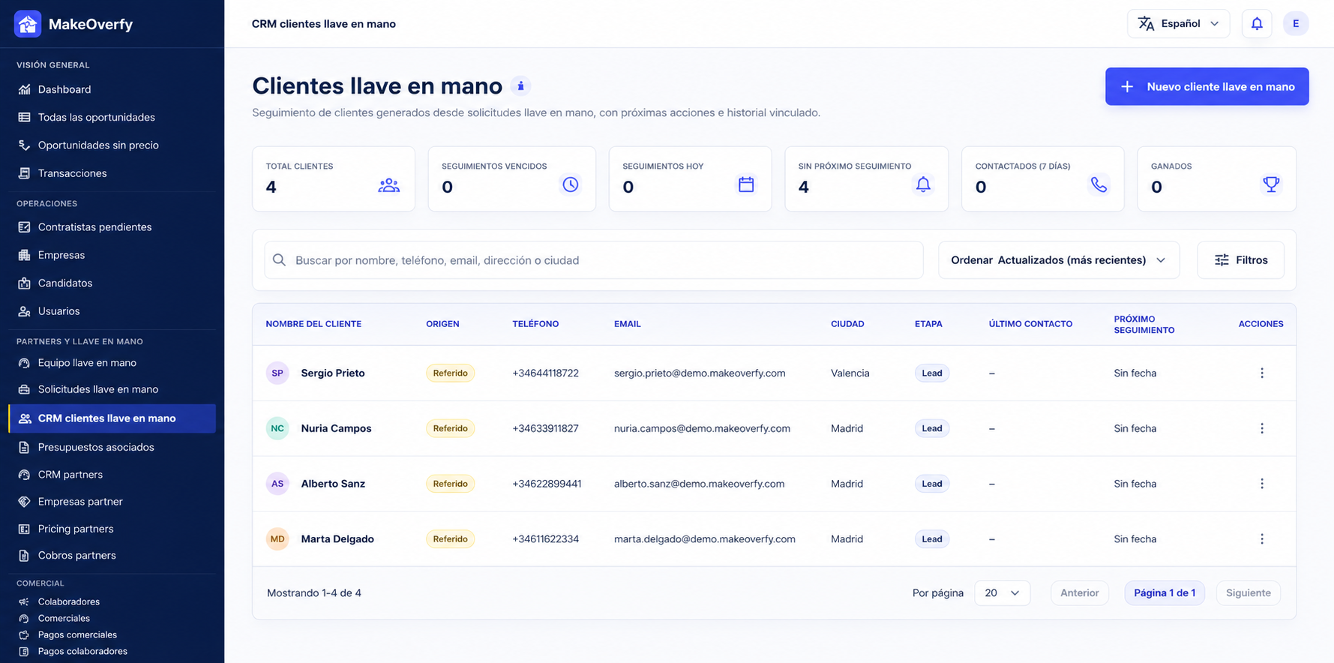
Task: Open the Ordenar Actualizados sort dropdown
Action: point(1059,260)
